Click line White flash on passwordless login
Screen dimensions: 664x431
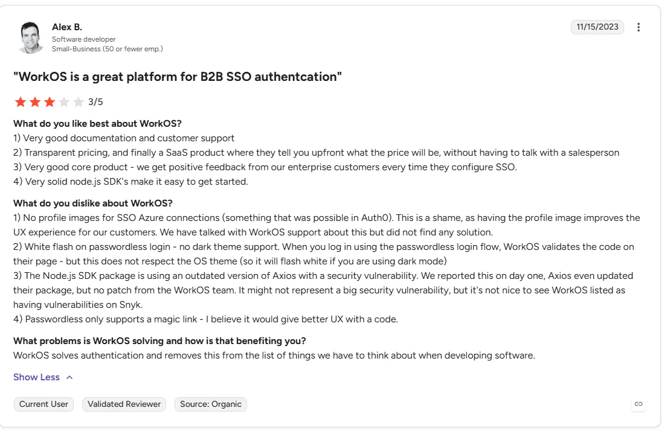[x=323, y=254]
